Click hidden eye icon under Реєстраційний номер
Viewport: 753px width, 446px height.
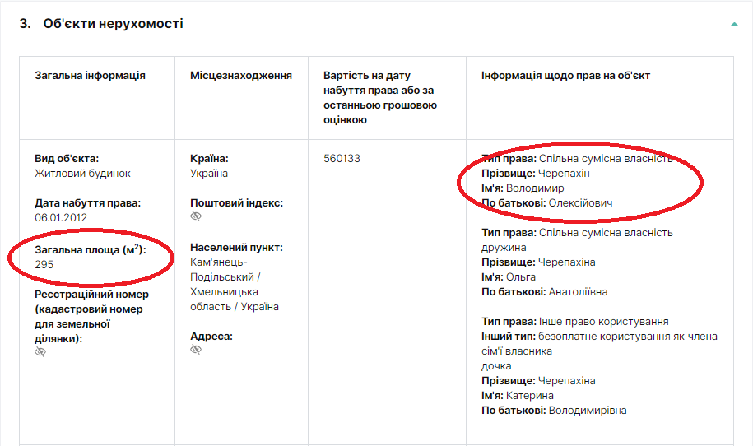40,352
